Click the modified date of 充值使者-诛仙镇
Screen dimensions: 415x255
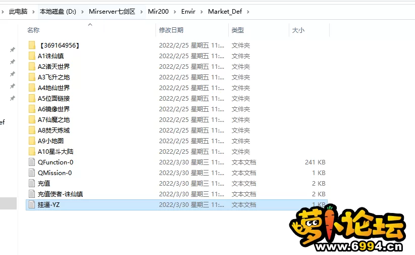click(192, 194)
